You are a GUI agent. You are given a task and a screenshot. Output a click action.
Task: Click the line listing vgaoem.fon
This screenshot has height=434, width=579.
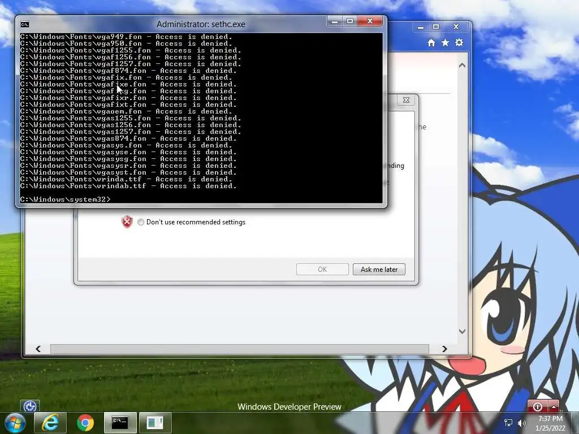[x=126, y=111]
